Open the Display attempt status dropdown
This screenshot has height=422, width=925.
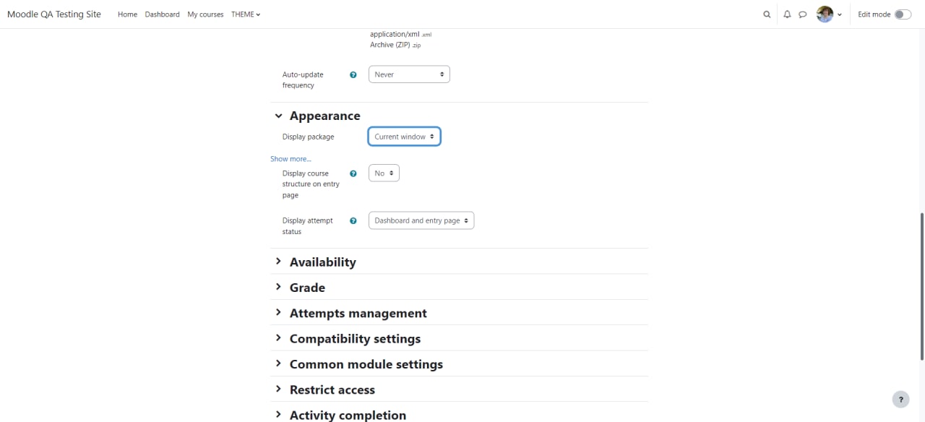(x=421, y=220)
